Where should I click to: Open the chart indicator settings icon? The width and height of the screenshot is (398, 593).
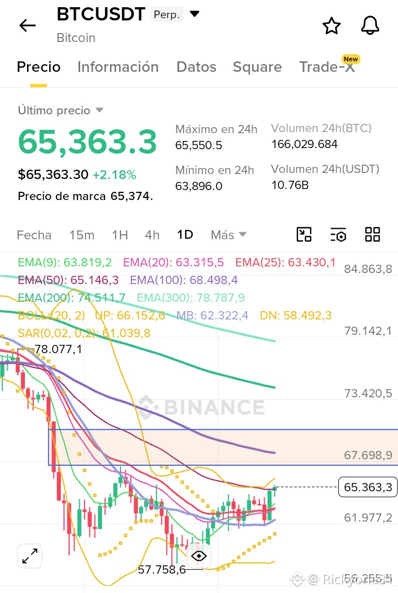(338, 235)
